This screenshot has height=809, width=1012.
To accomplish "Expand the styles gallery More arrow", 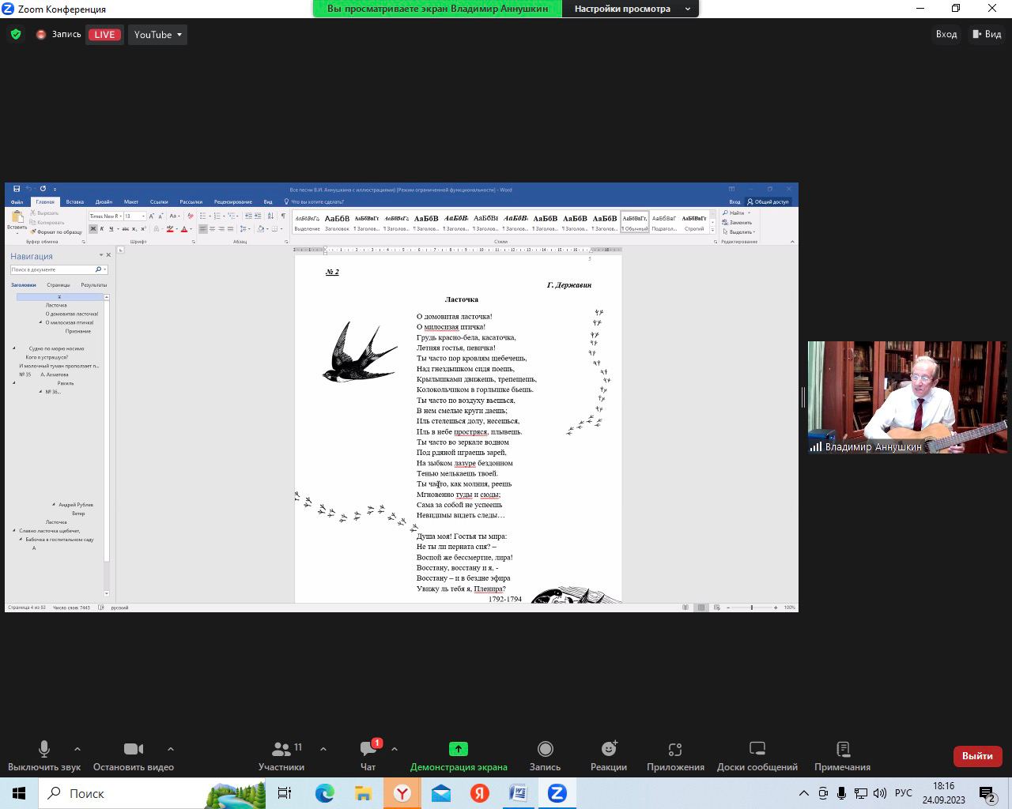I will pos(712,231).
